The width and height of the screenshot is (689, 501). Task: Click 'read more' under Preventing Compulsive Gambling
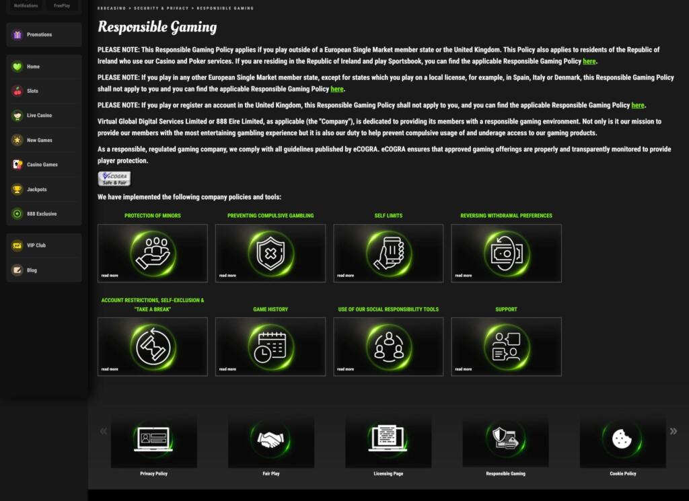tap(227, 276)
